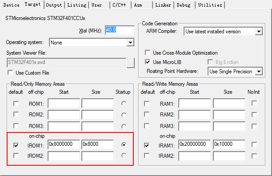Enable NoInit for IRAM2
Image resolution: width=272 pixels, height=176 pixels.
pos(254,156)
